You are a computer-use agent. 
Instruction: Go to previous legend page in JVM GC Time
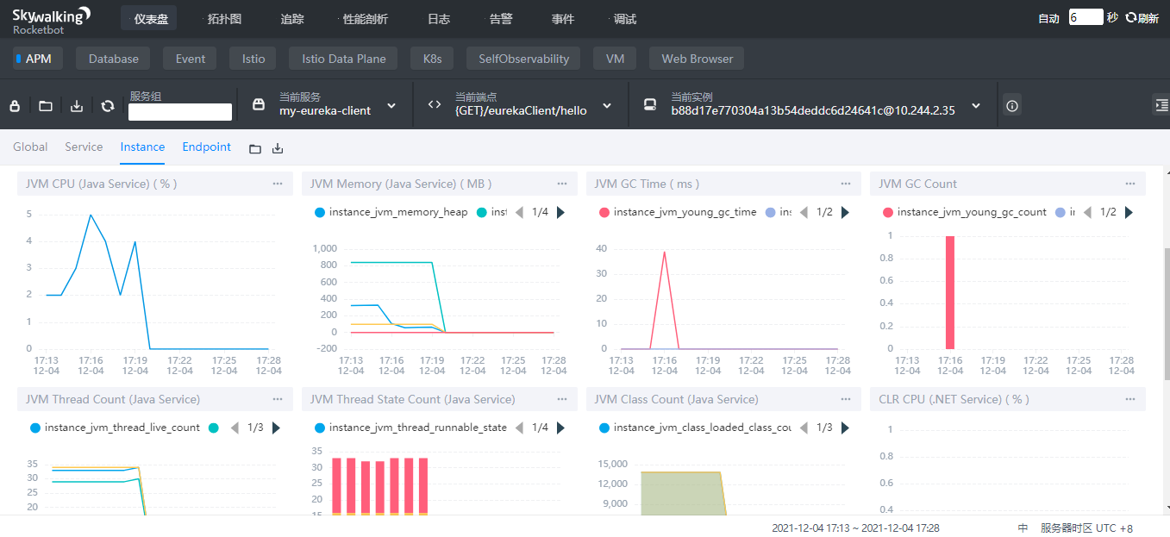pos(804,212)
